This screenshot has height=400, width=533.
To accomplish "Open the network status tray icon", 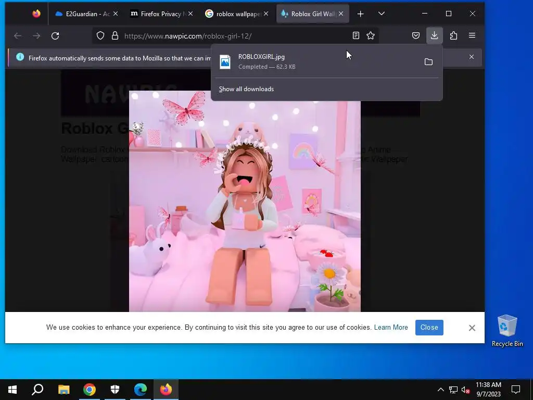I will tap(453, 390).
